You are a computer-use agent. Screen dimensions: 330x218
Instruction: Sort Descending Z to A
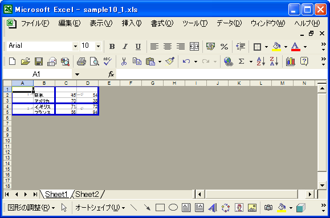[274, 61]
